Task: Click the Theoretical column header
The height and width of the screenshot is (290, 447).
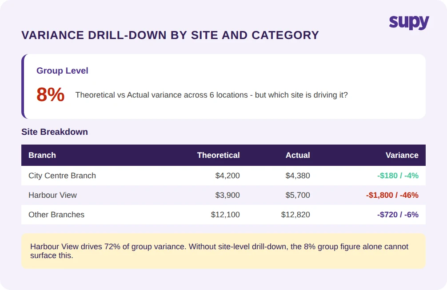Action: click(x=218, y=155)
